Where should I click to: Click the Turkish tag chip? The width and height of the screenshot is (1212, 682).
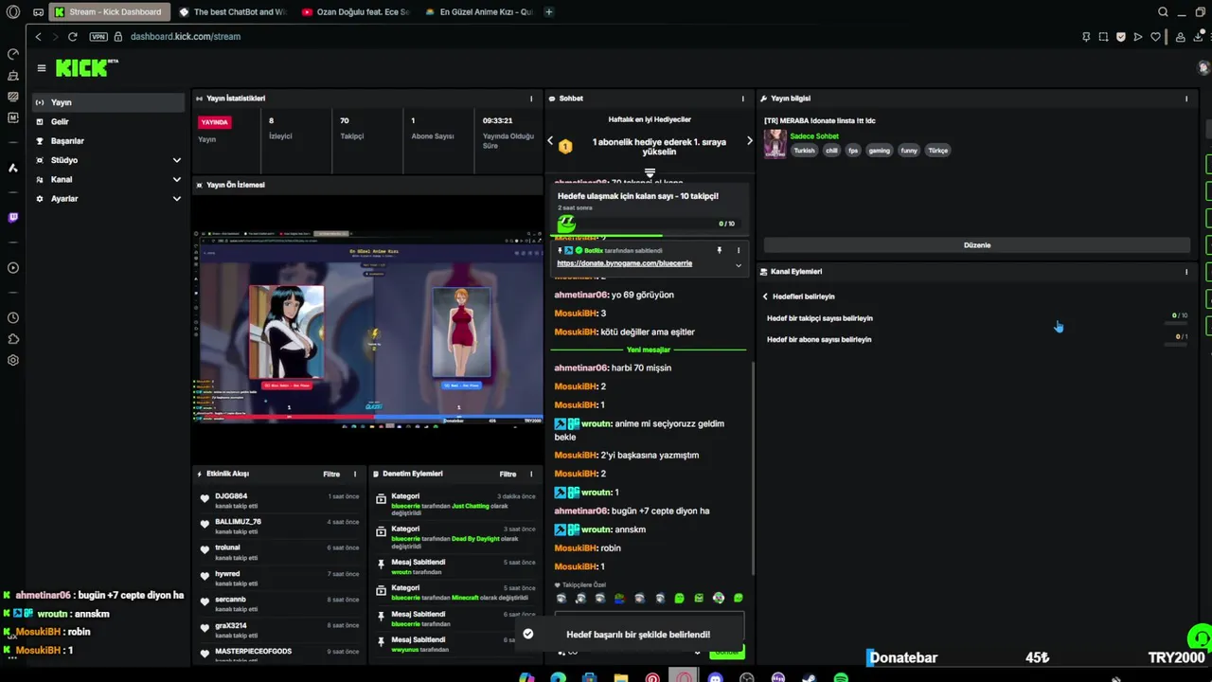point(804,151)
